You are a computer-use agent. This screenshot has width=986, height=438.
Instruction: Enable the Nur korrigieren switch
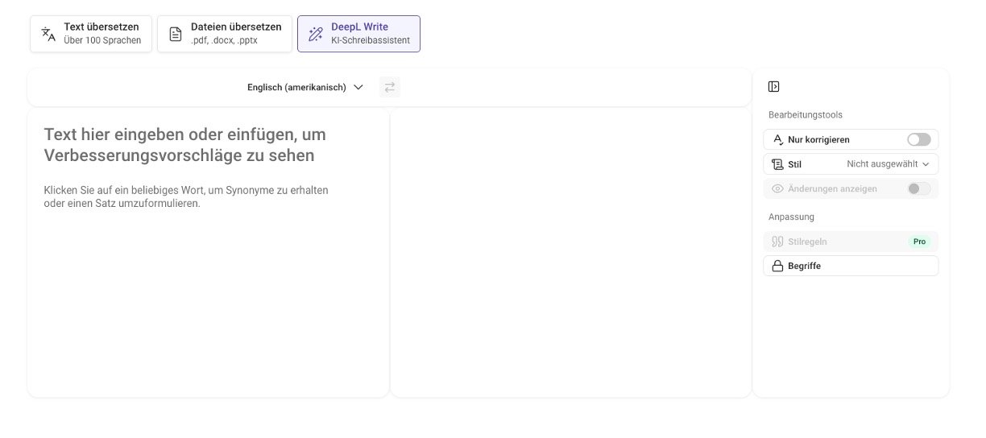tap(918, 140)
